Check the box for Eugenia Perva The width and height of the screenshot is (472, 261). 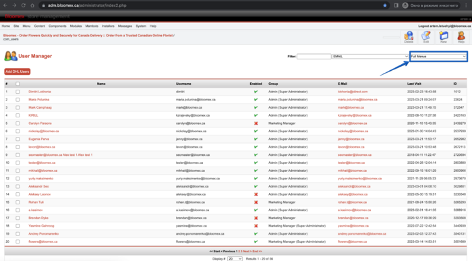[18, 139]
